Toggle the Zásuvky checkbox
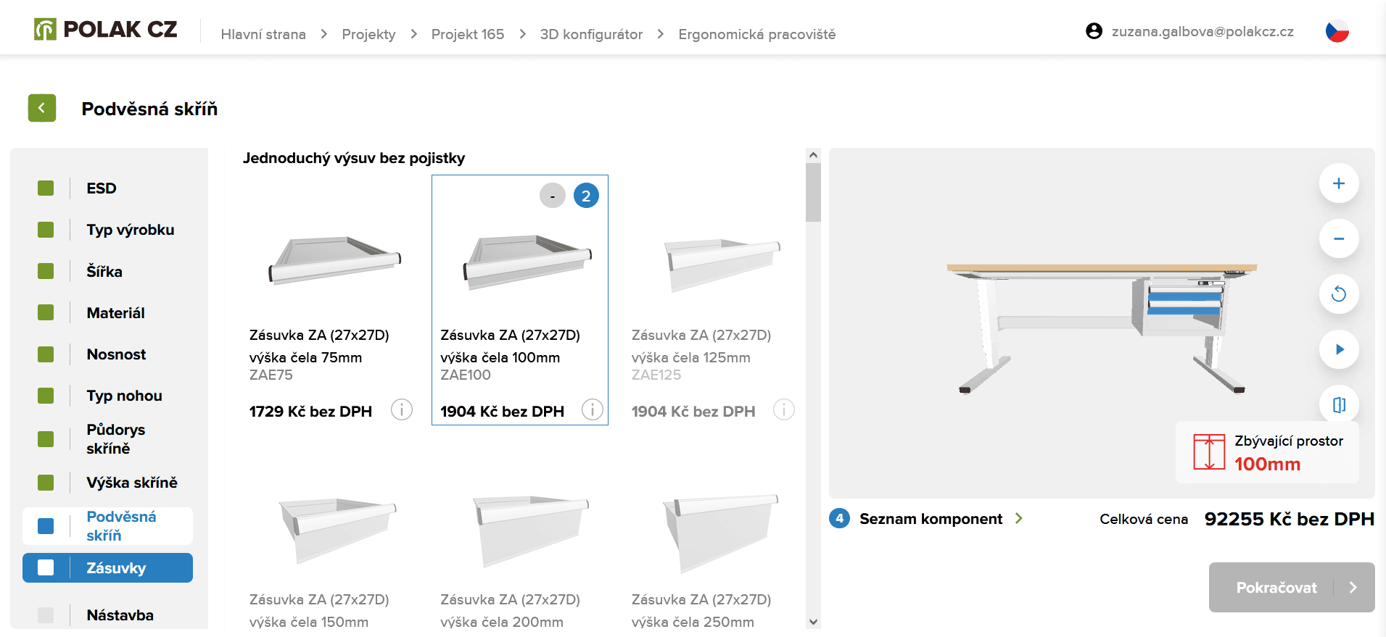 click(46, 567)
